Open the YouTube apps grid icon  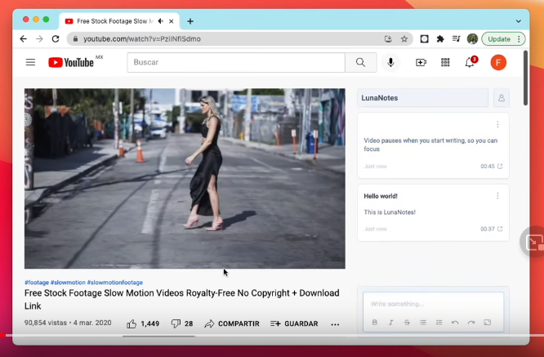click(445, 62)
